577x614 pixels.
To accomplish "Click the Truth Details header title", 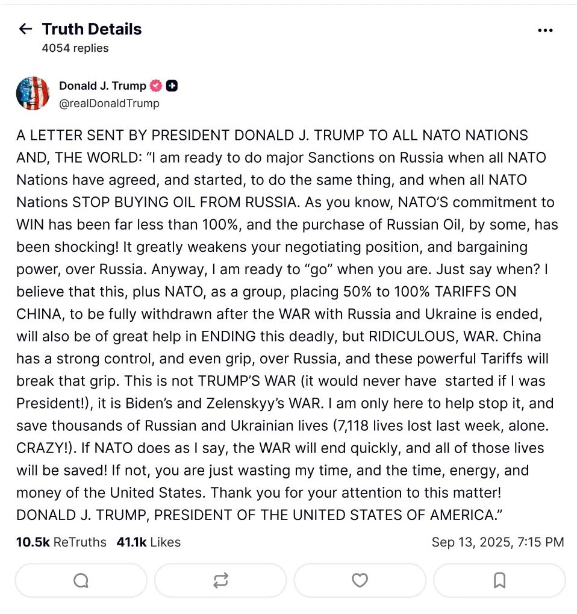I will coord(92,29).
